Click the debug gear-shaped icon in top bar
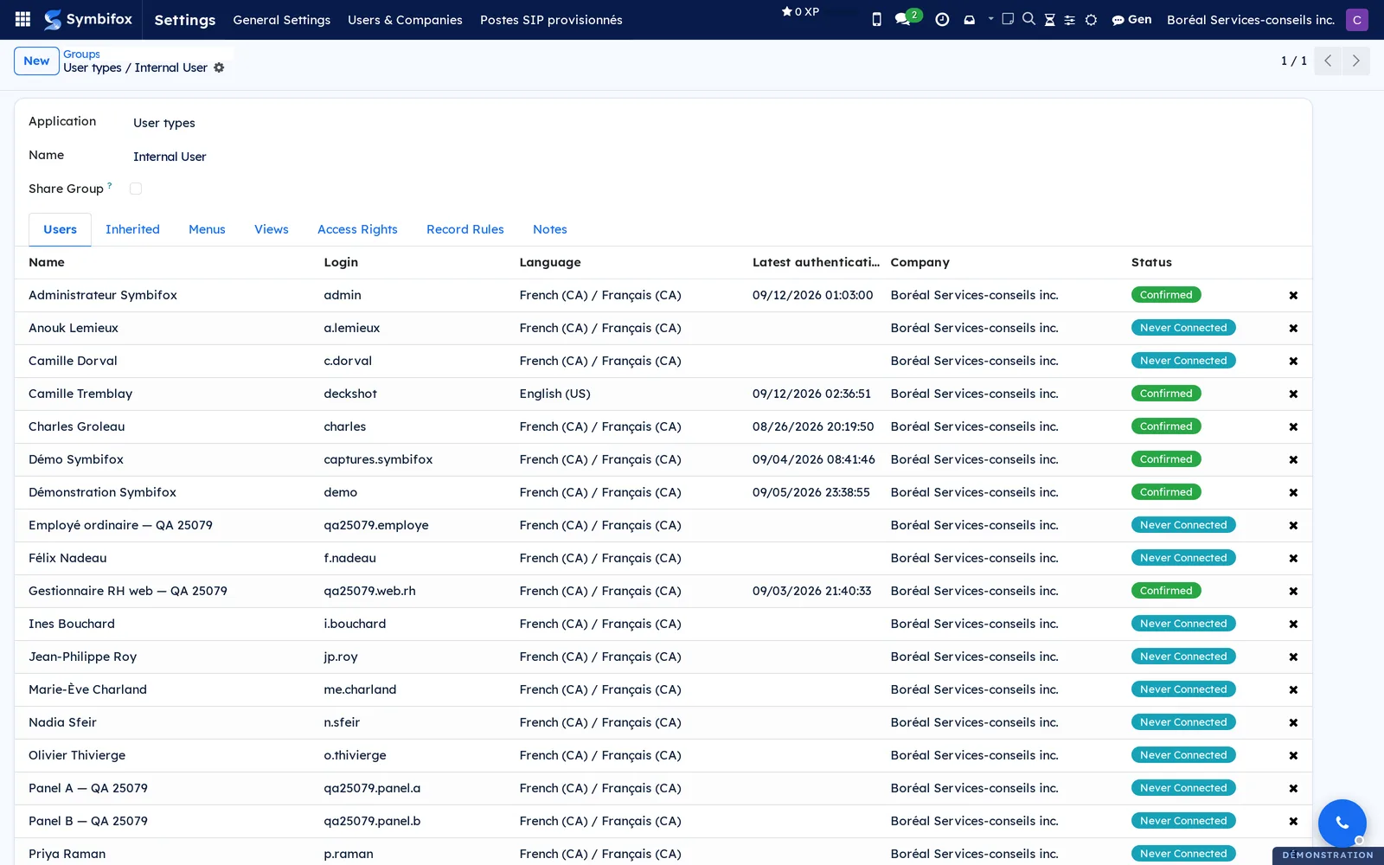The image size is (1384, 865). pyautogui.click(x=1091, y=19)
